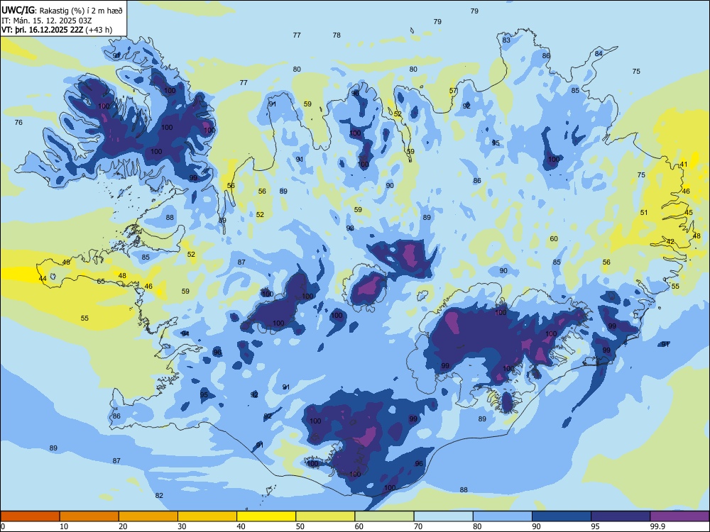Choose the dark blue 90–95 legend swatch
The image size is (710, 532).
[x=562, y=516]
